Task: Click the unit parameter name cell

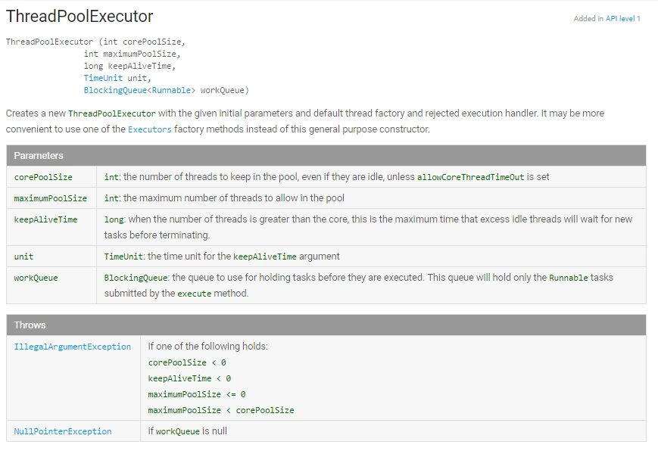Action: [x=23, y=257]
